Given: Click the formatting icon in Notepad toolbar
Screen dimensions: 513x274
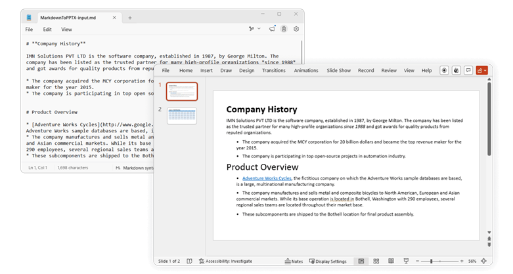Looking at the screenshot, I should pyautogui.click(x=252, y=29).
